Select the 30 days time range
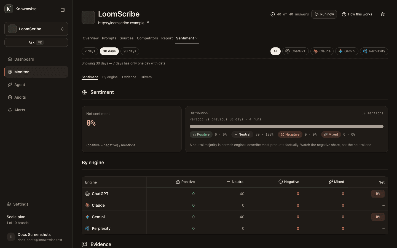Screen dimensions: 397x248 coord(109,51)
